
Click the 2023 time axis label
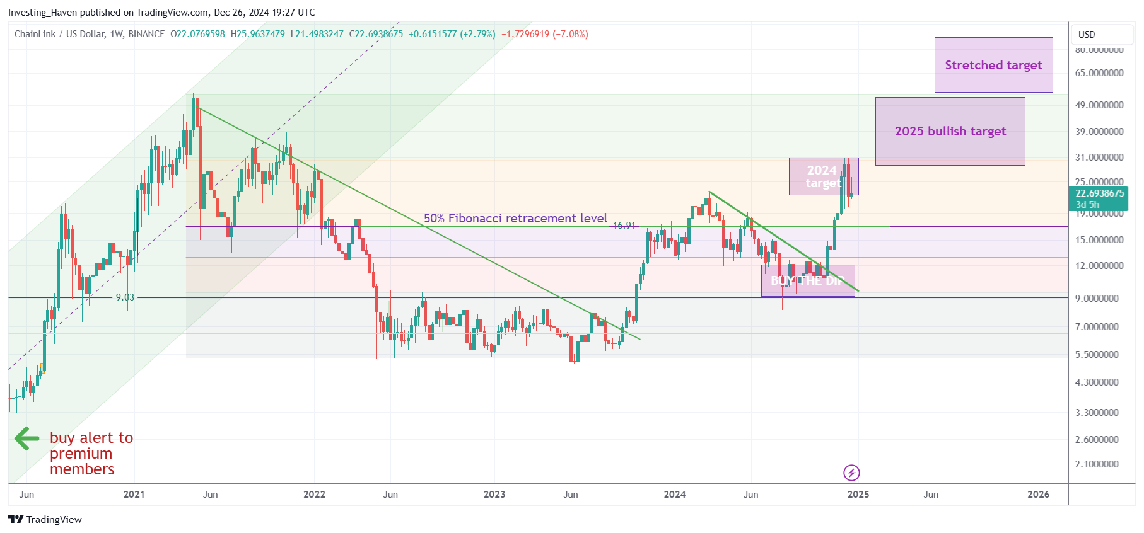click(x=494, y=494)
